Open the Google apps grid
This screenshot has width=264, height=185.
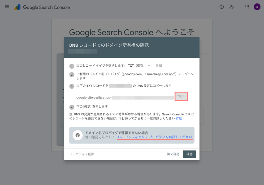pos(247,7)
